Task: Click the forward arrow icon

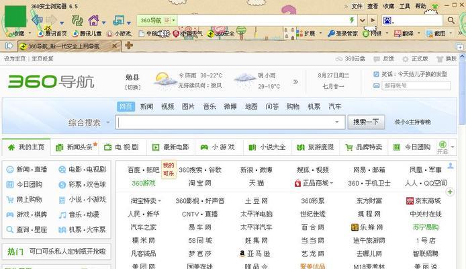Action: (51, 20)
